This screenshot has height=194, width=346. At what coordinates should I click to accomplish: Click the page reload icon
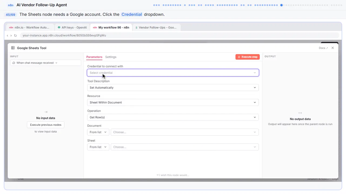pyautogui.click(x=15, y=36)
